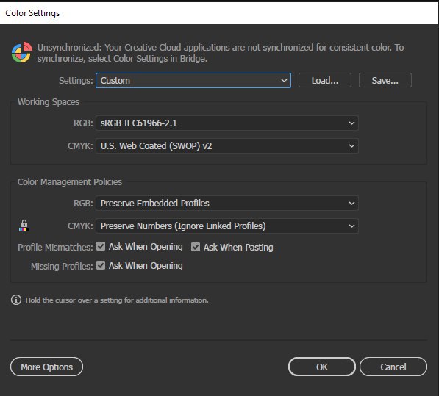This screenshot has width=439, height=396.
Task: Click the chevron arrow of sRGB IEC61966-2.1
Action: [351, 123]
